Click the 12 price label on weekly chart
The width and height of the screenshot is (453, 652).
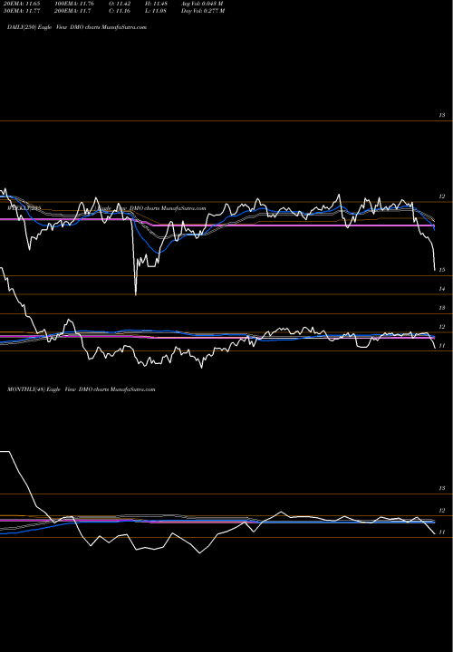442,327
